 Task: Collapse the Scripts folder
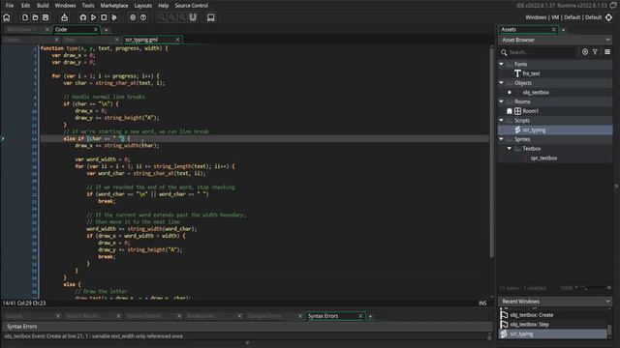(x=502, y=120)
